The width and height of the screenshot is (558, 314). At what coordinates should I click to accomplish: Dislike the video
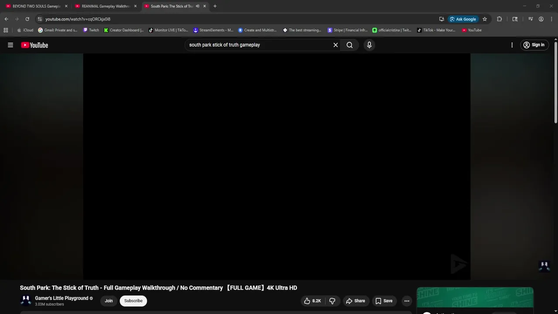pyautogui.click(x=332, y=301)
